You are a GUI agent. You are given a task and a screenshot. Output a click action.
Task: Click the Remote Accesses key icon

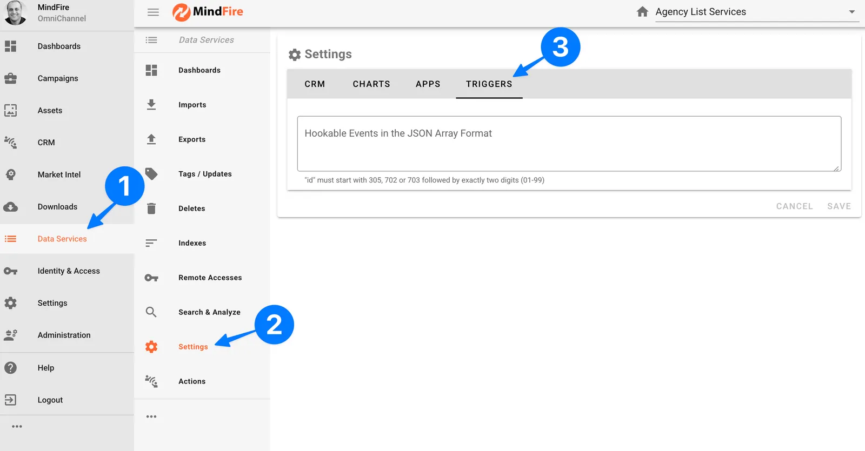pyautogui.click(x=151, y=278)
